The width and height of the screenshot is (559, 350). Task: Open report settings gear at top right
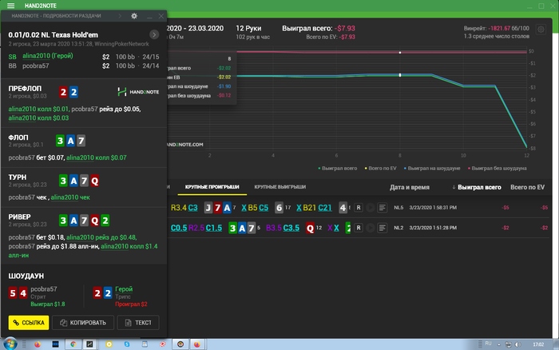[541, 30]
